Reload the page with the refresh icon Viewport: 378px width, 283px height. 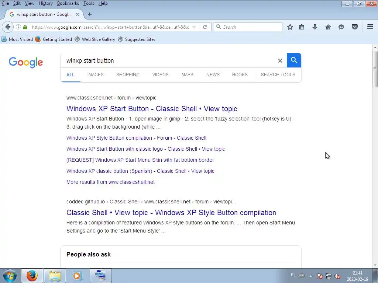pos(205,27)
